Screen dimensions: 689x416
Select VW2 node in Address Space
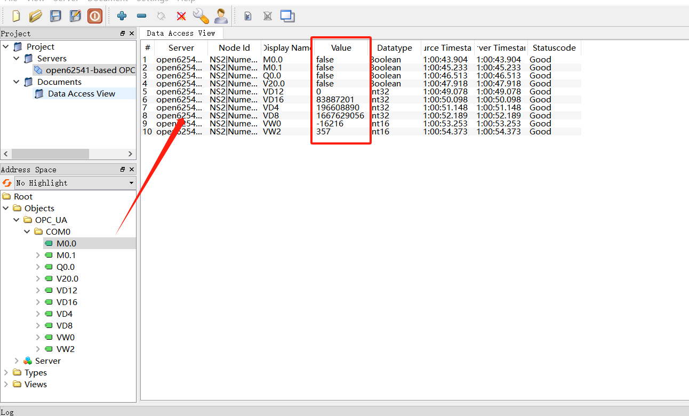[66, 349]
